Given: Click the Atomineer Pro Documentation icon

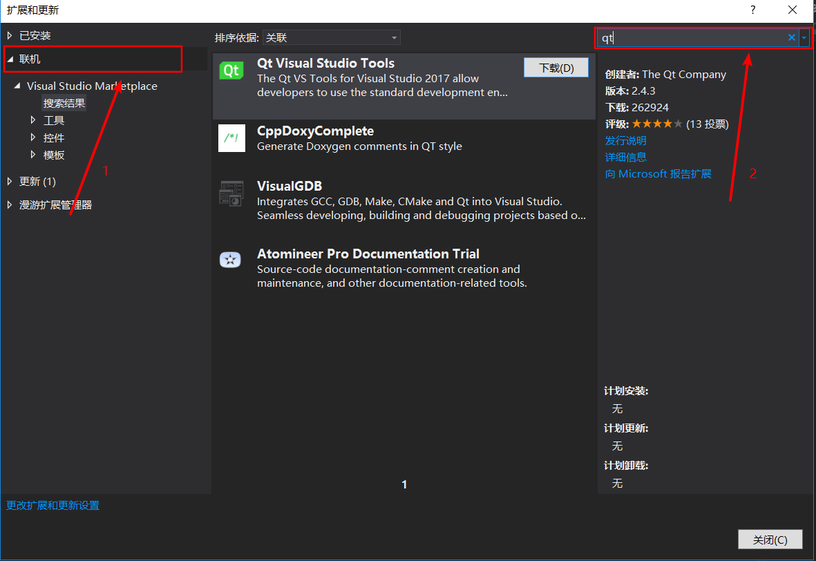Looking at the screenshot, I should tap(231, 259).
